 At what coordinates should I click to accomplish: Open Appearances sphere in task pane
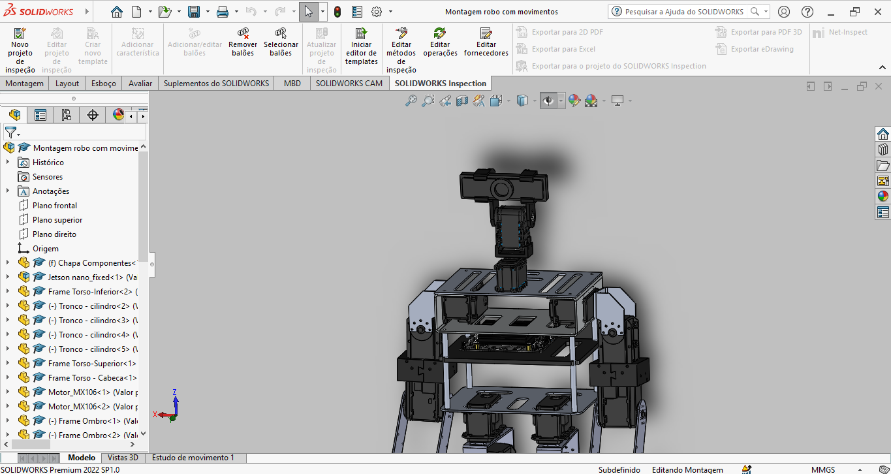(883, 197)
